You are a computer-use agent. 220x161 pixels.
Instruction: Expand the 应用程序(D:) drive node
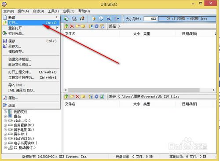[5, 125]
